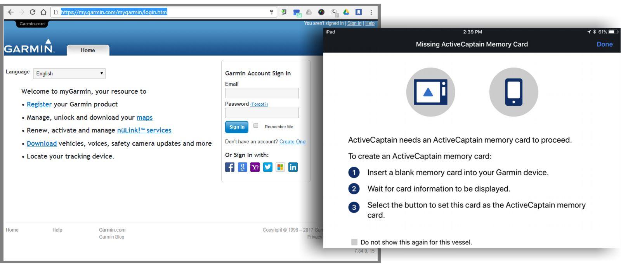621x265 pixels.
Task: Tap the chartplotter device icon
Action: (x=430, y=92)
